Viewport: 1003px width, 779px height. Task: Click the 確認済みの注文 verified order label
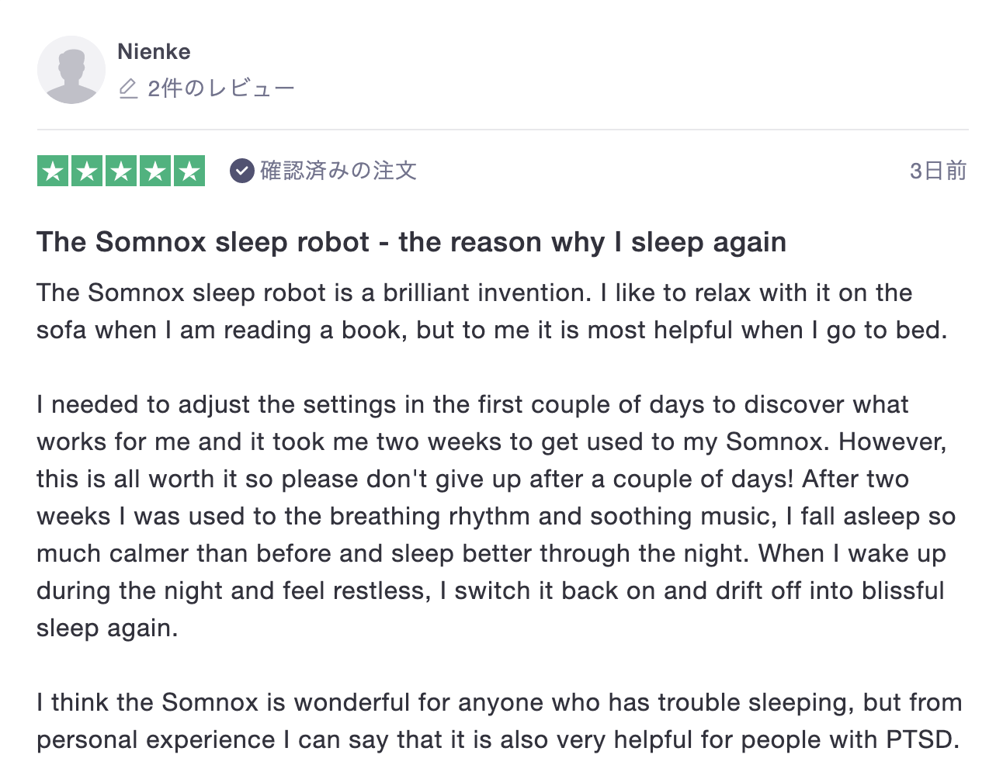tap(338, 171)
